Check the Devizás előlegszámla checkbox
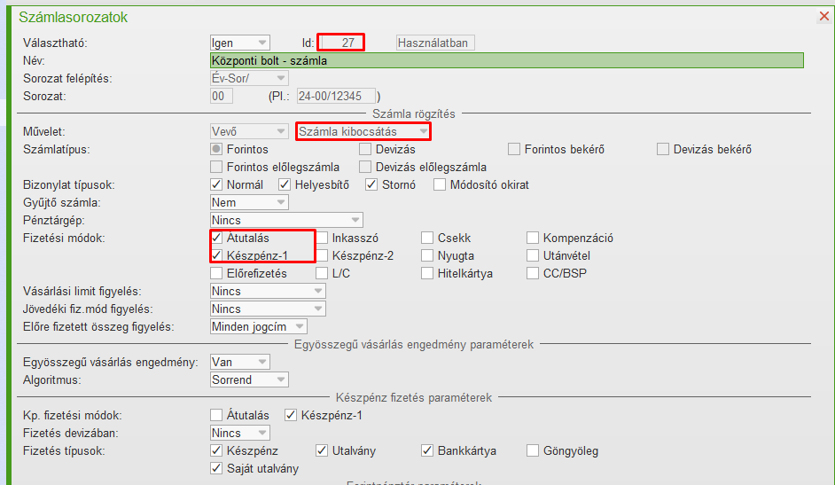This screenshot has height=485, width=835. click(365, 168)
